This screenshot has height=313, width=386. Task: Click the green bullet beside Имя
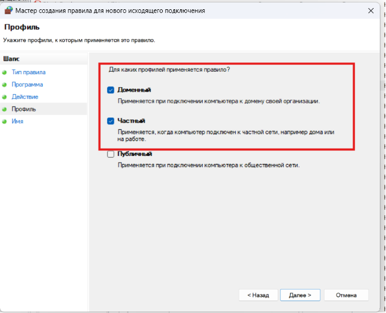pyautogui.click(x=6, y=122)
